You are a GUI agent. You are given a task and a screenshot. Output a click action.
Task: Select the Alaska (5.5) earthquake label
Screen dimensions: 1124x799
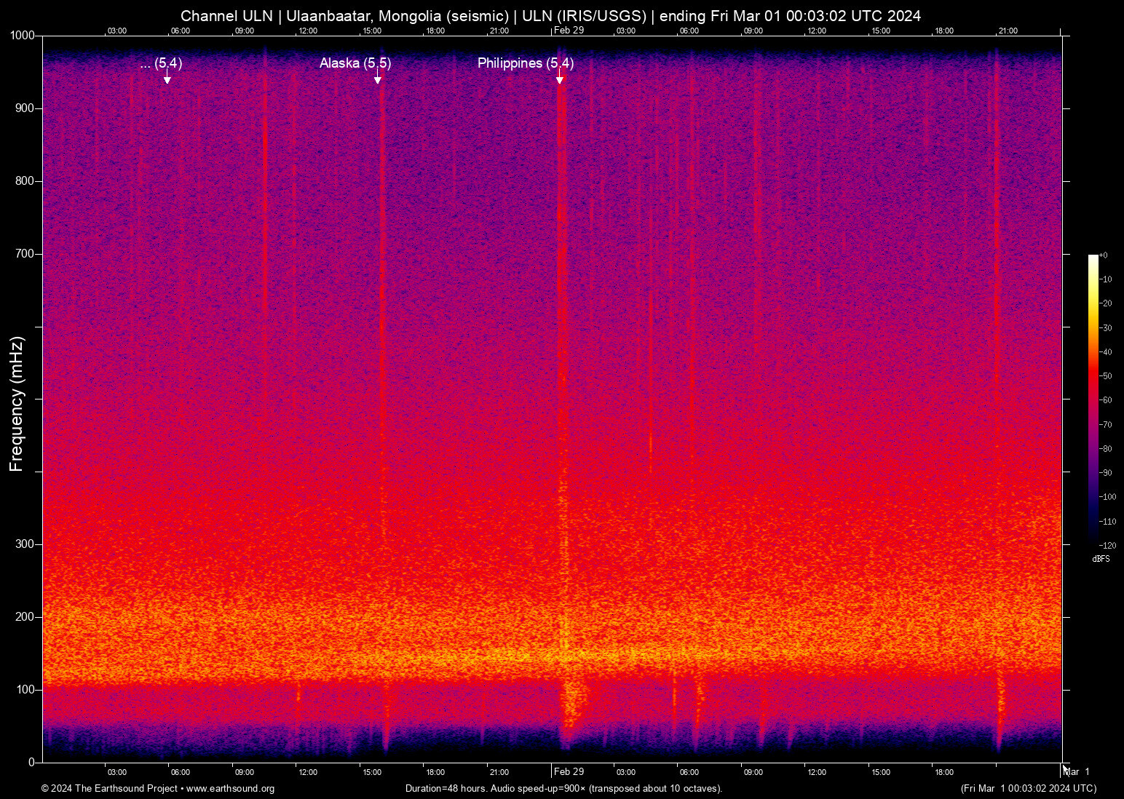[355, 63]
